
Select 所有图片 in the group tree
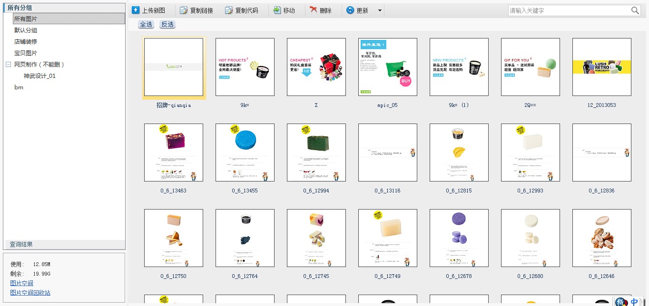pyautogui.click(x=69, y=19)
